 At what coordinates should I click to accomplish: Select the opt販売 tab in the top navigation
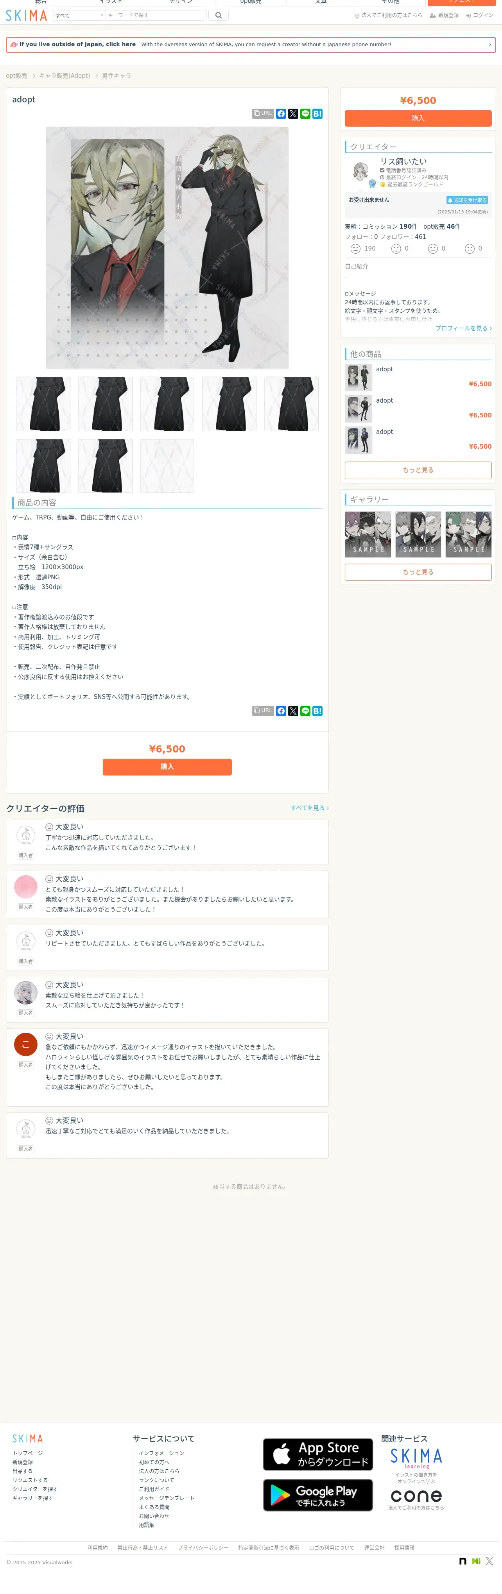click(x=251, y=2)
